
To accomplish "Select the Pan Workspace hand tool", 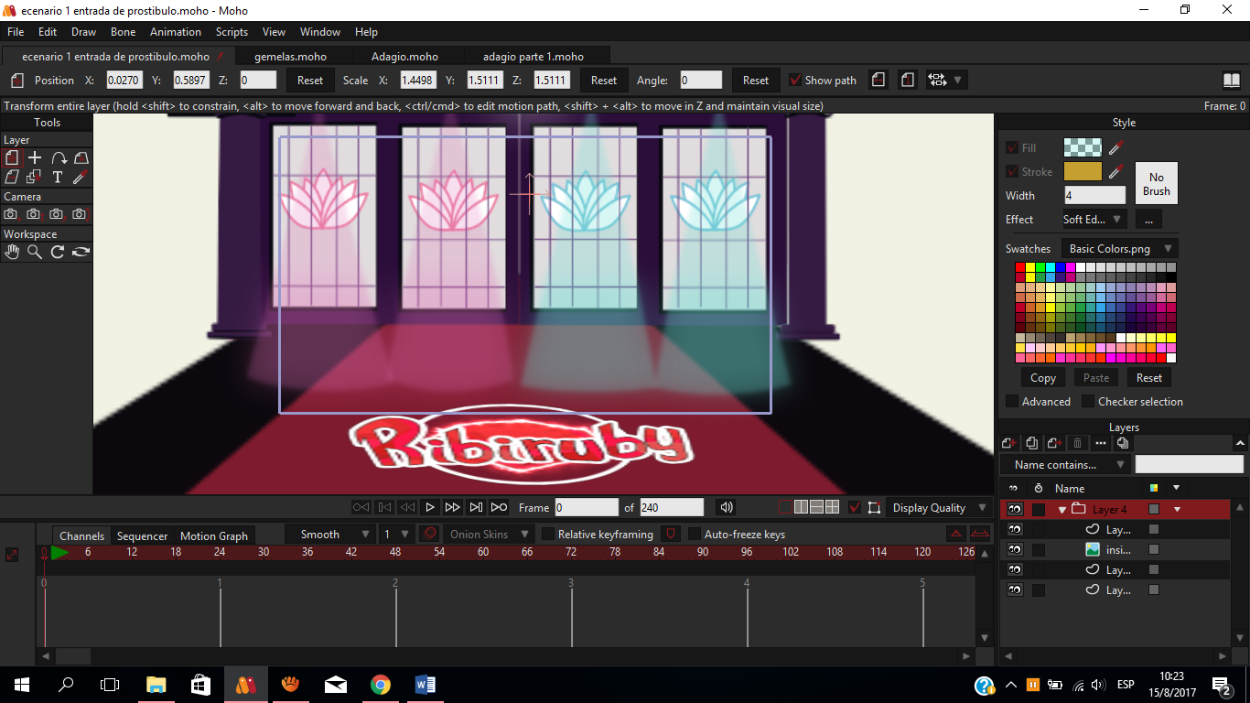I will click(11, 252).
